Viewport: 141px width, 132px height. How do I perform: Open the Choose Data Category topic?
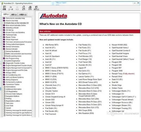click(x=14, y=94)
